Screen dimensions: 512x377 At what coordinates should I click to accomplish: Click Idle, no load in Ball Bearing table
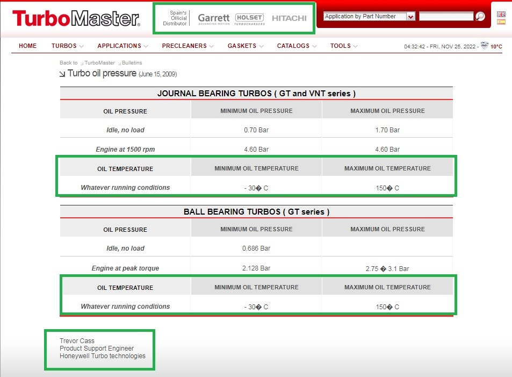(x=125, y=248)
